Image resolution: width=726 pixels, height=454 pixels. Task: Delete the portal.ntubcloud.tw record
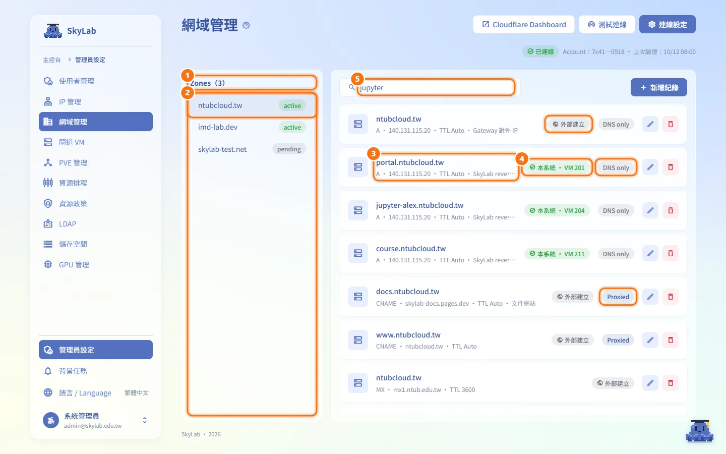(671, 167)
